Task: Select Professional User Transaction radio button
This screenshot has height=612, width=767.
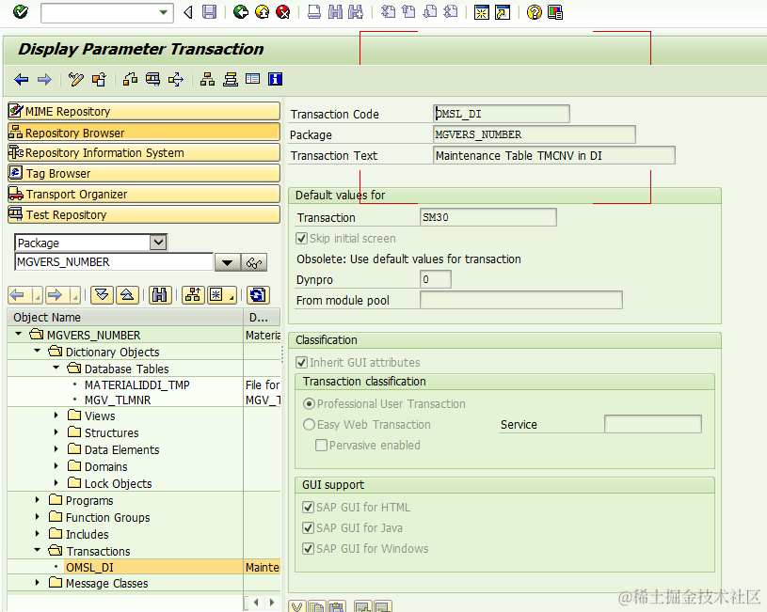Action: pyautogui.click(x=309, y=403)
